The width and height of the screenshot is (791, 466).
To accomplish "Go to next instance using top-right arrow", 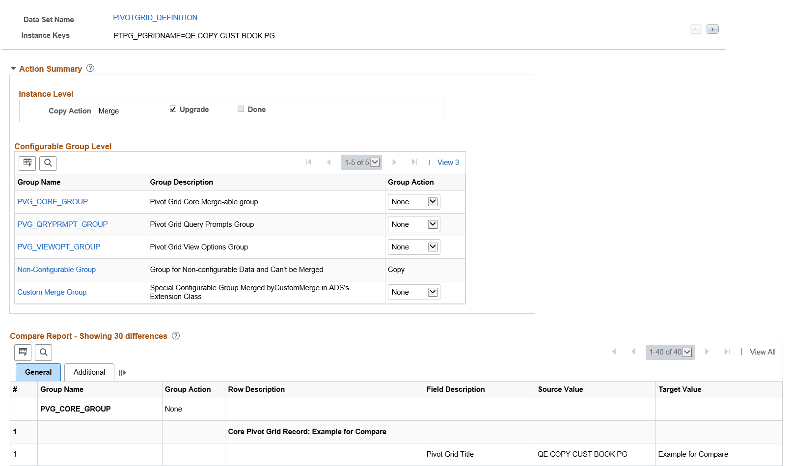I will coord(712,29).
